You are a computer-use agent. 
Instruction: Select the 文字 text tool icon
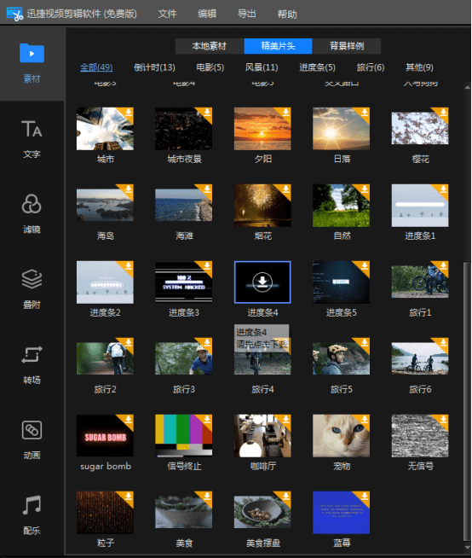tap(32, 129)
